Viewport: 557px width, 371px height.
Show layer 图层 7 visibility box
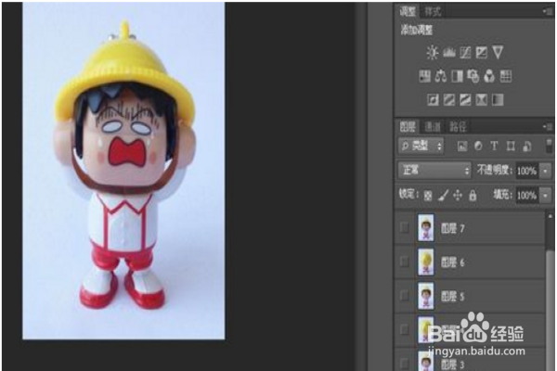[x=404, y=227]
